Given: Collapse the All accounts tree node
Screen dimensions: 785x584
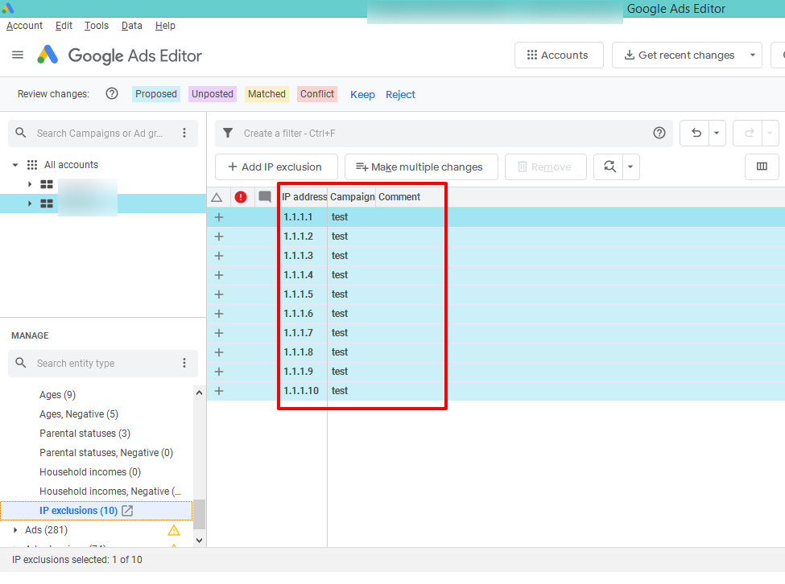Looking at the screenshot, I should pos(15,164).
